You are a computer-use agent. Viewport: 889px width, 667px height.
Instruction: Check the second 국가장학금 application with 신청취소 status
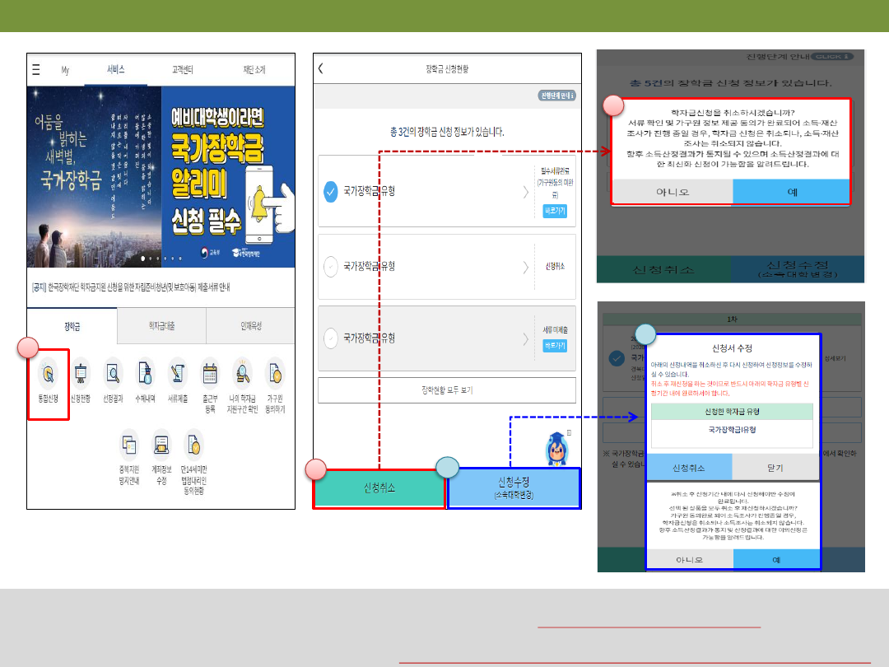coord(331,267)
